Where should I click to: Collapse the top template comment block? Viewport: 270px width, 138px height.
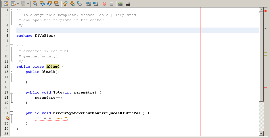point(11,10)
